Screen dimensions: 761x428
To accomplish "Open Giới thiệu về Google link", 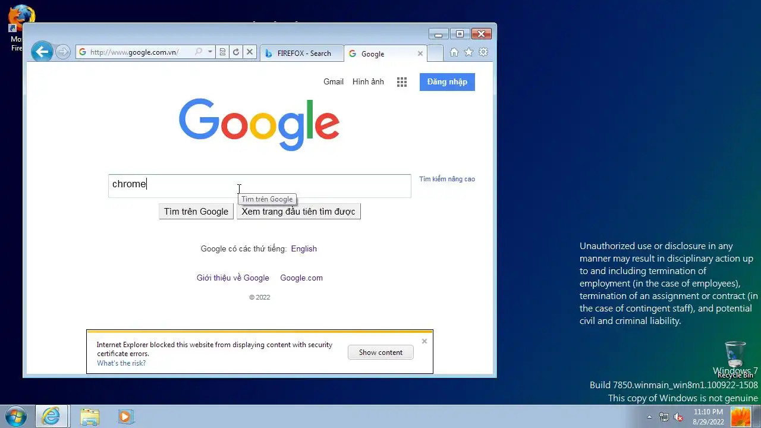I will 233,278.
